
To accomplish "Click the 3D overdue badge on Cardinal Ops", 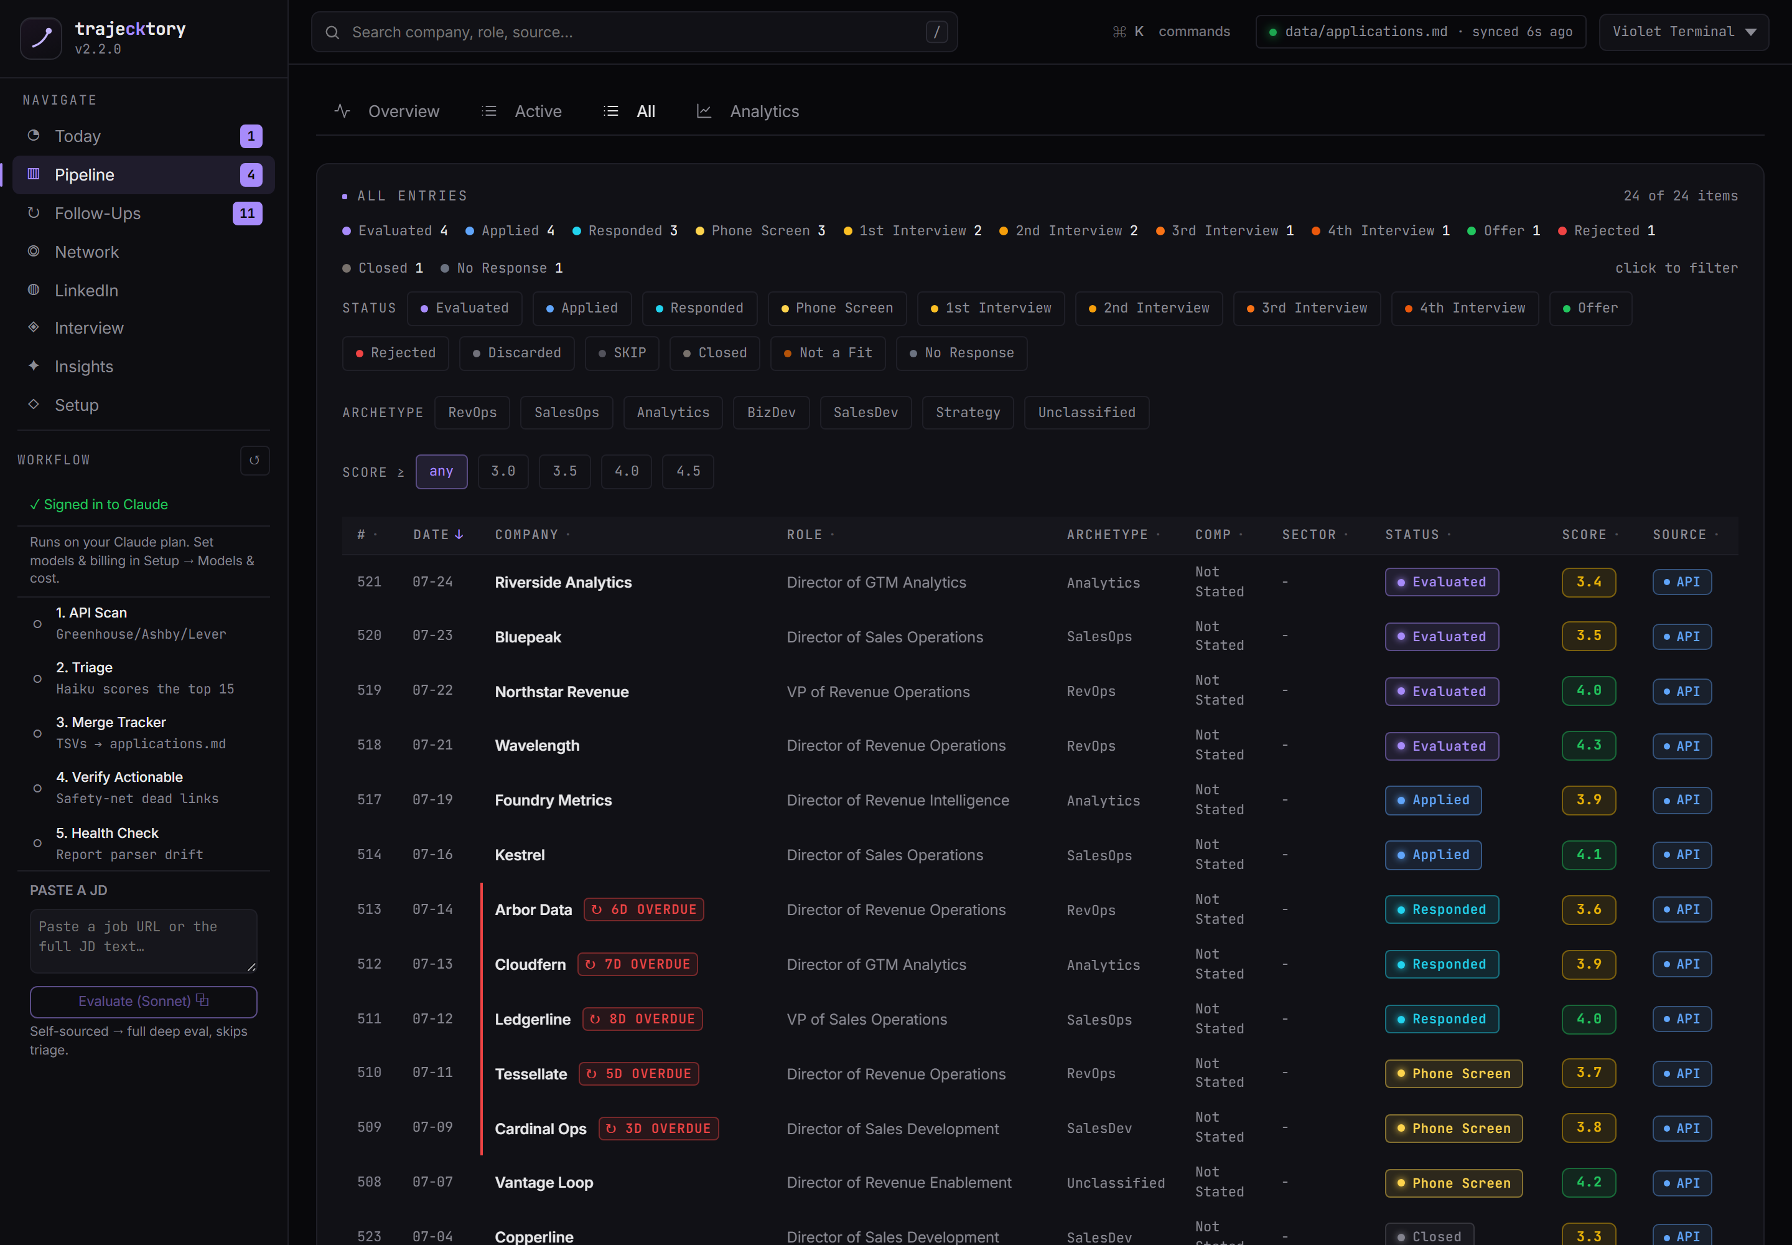I will 658,1128.
